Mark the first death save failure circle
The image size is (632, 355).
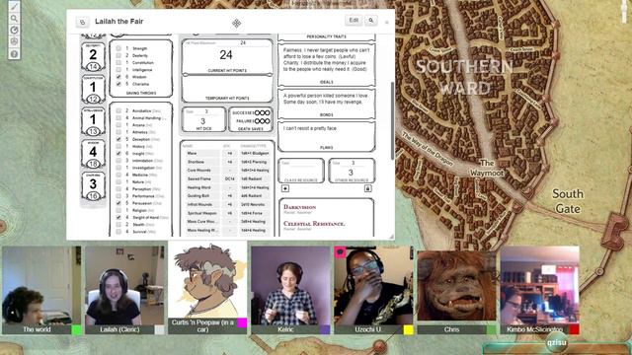click(x=257, y=121)
